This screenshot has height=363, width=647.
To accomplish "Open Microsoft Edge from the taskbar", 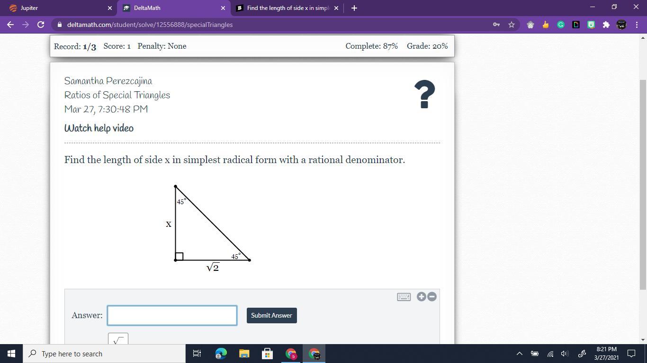I will (221, 354).
